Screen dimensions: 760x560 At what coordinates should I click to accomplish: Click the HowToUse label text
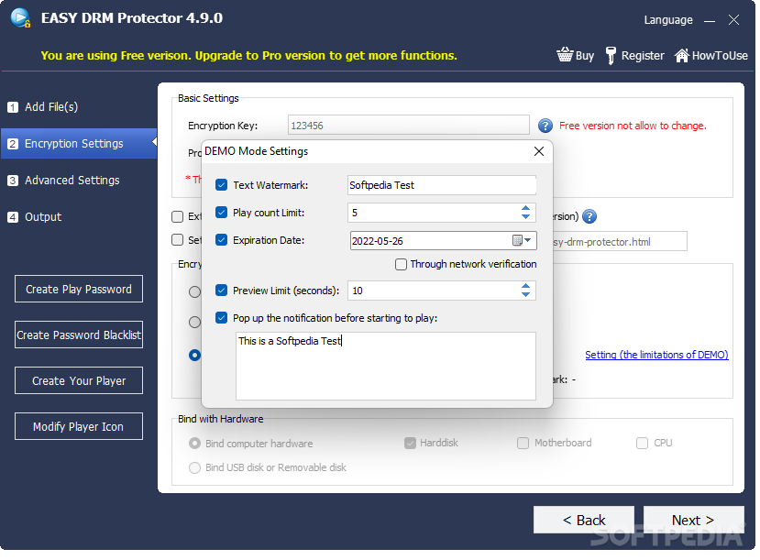720,56
